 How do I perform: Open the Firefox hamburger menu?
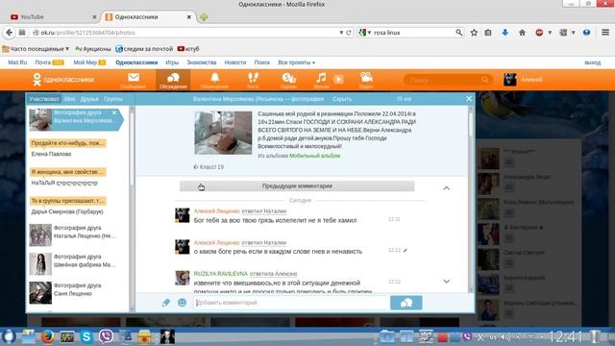pos(605,33)
